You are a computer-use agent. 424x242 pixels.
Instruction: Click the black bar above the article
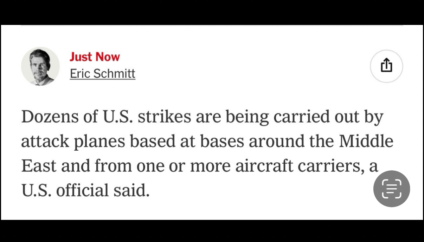212,12
